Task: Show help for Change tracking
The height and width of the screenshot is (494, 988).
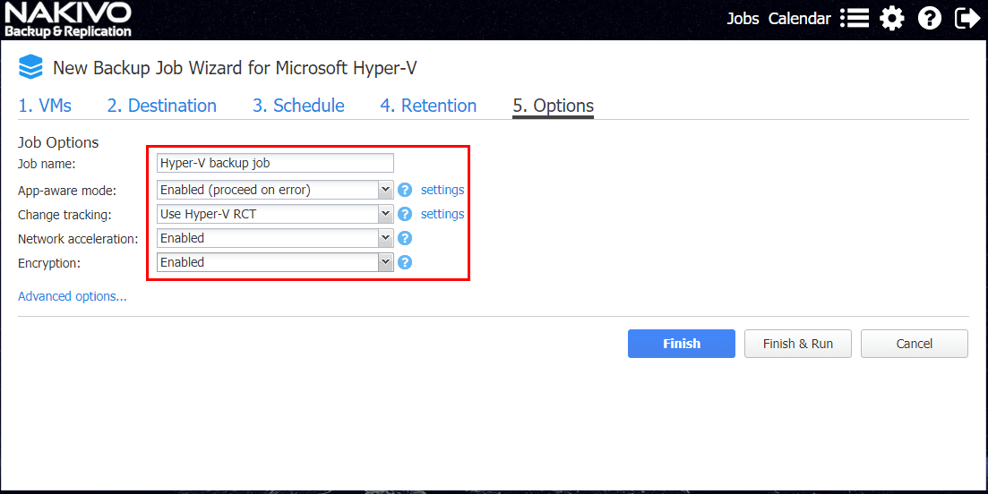Action: 405,214
